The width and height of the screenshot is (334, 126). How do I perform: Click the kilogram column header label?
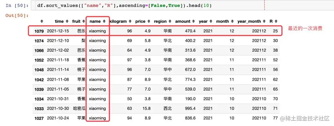coord(118,22)
